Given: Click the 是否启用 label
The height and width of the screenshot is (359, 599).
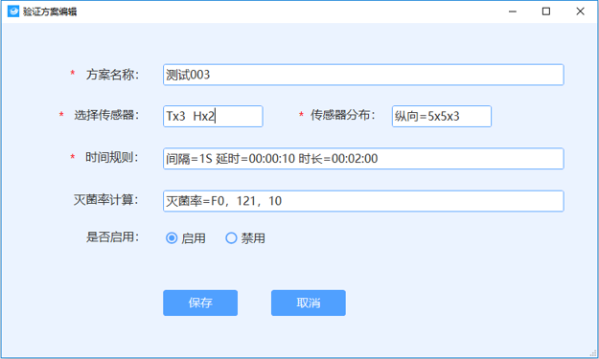Looking at the screenshot, I should 112,236.
